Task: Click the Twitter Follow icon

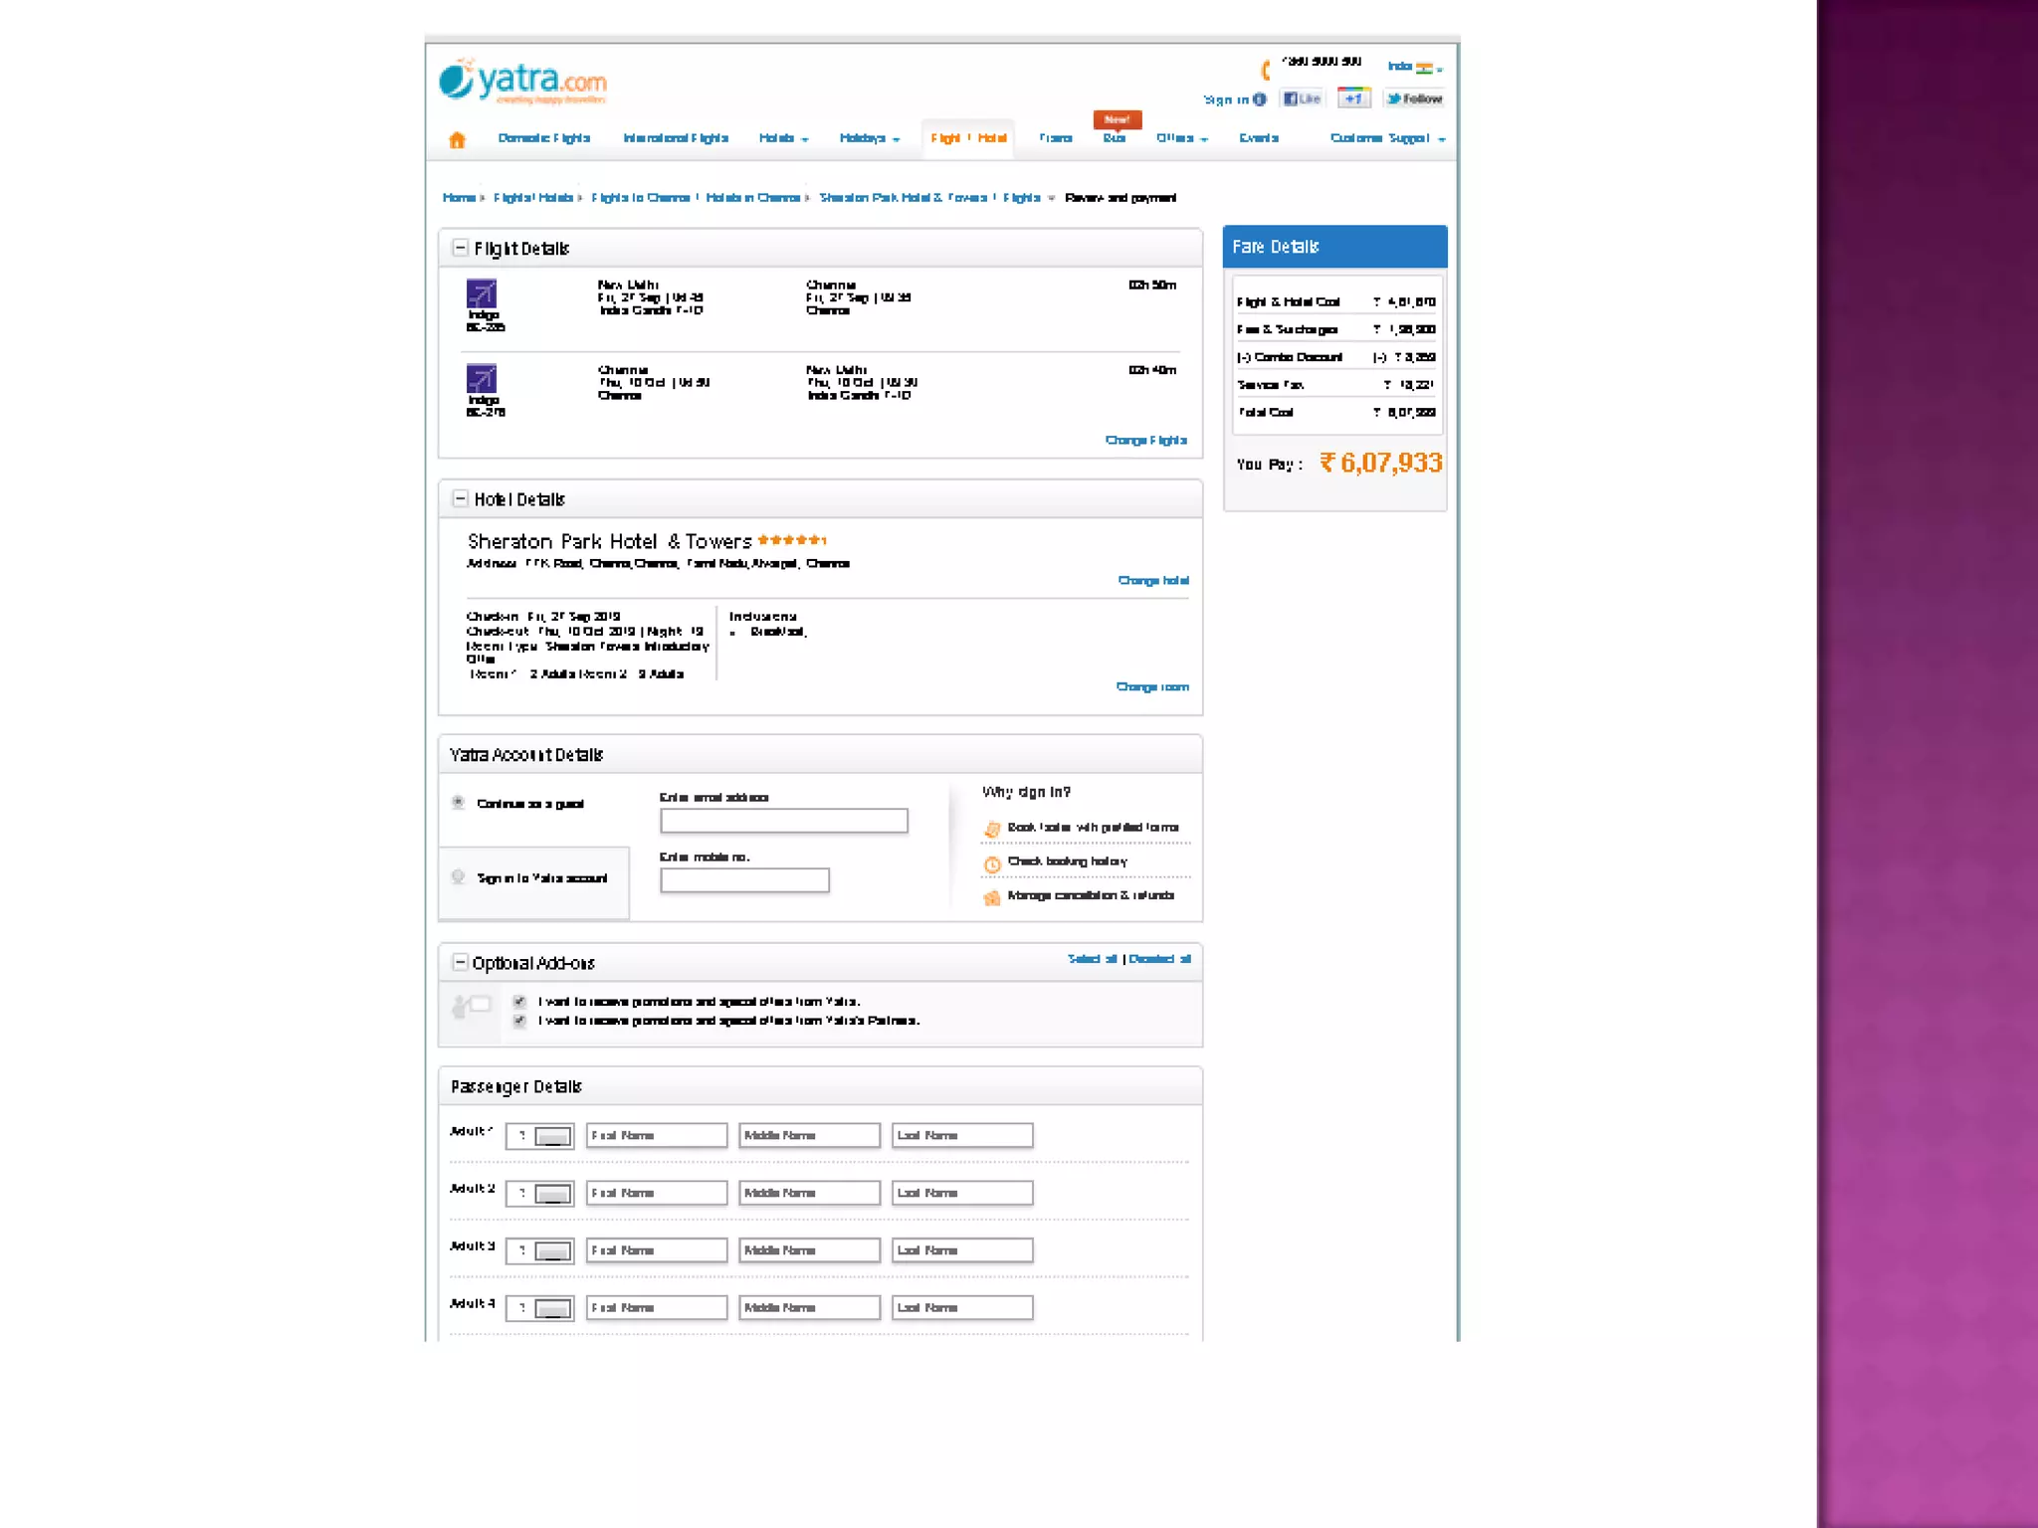Action: [x=1414, y=98]
